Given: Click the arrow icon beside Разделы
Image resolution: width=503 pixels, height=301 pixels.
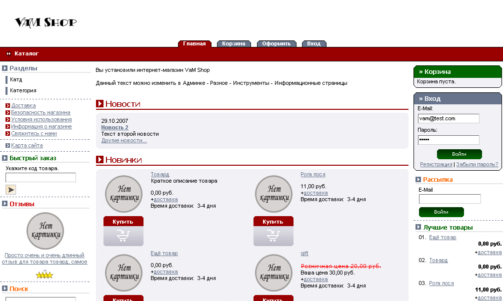Looking at the screenshot, I should click(5, 68).
